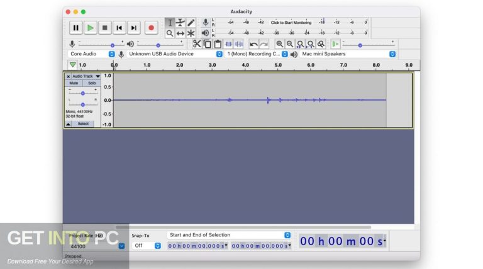Cut selection with the scissors icon
Image resolution: width=483 pixels, height=269 pixels.
(197, 44)
